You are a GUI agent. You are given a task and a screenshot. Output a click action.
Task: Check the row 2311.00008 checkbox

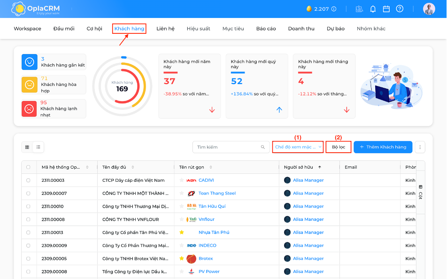coord(28,219)
